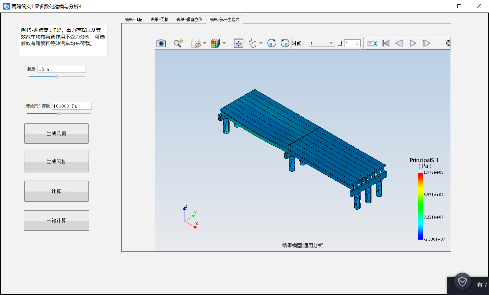Select the probe query tool
This screenshot has width=489, height=295.
click(x=178, y=43)
